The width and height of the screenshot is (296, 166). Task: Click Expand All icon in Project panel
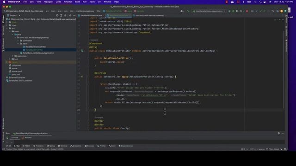click(61, 15)
